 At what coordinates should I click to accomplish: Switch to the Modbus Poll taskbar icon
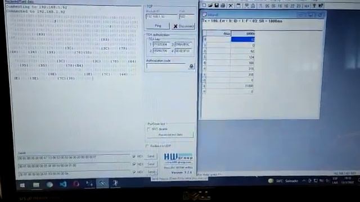pyautogui.click(x=115, y=183)
